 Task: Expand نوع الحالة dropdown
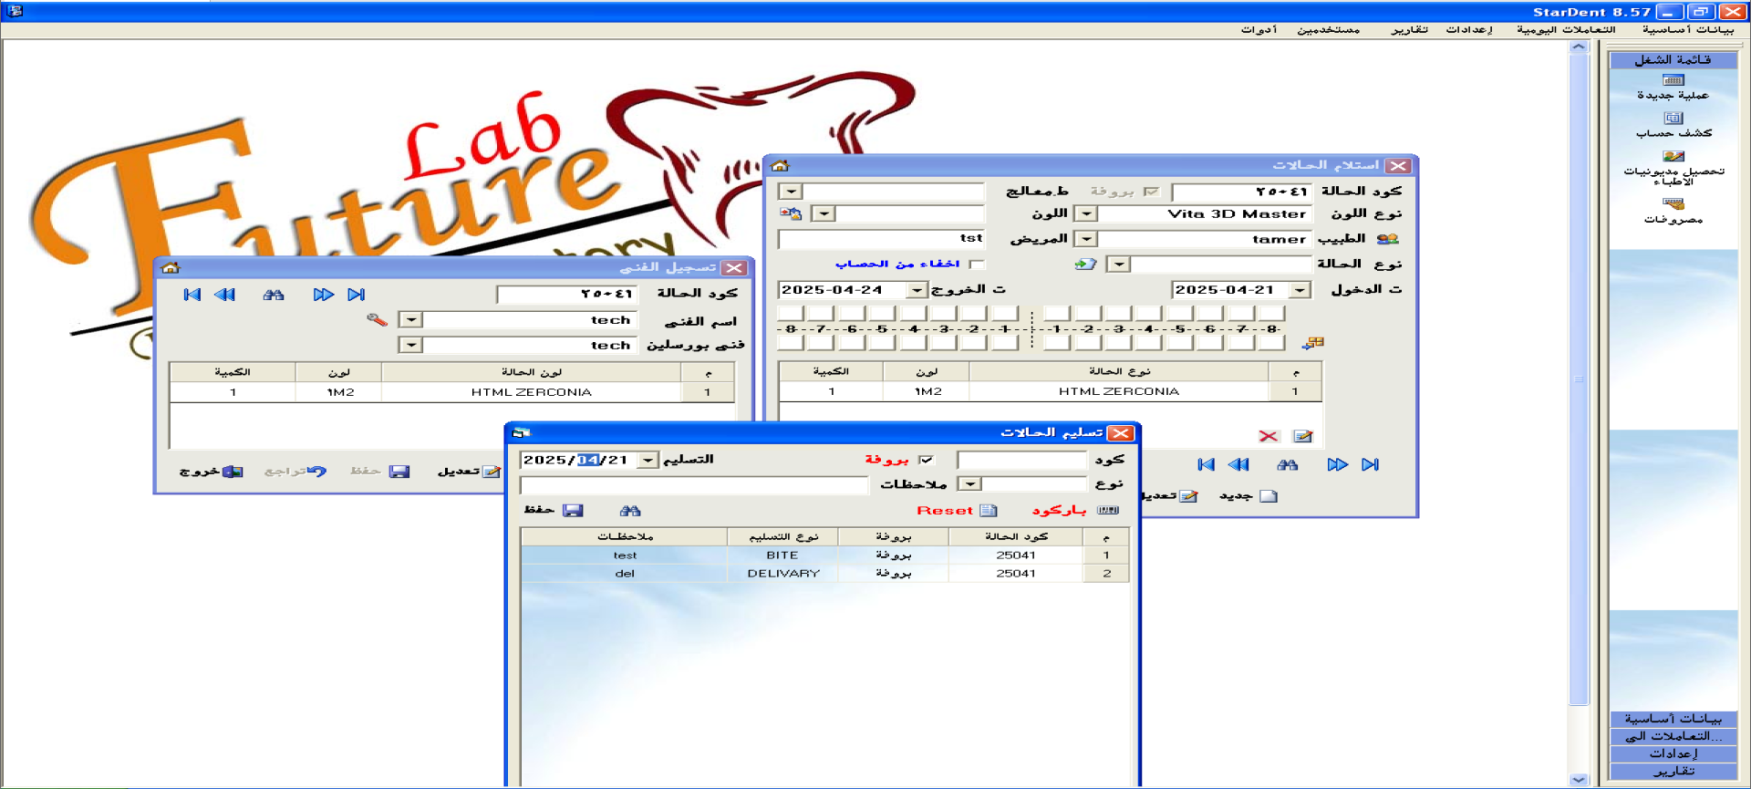[x=1119, y=265]
